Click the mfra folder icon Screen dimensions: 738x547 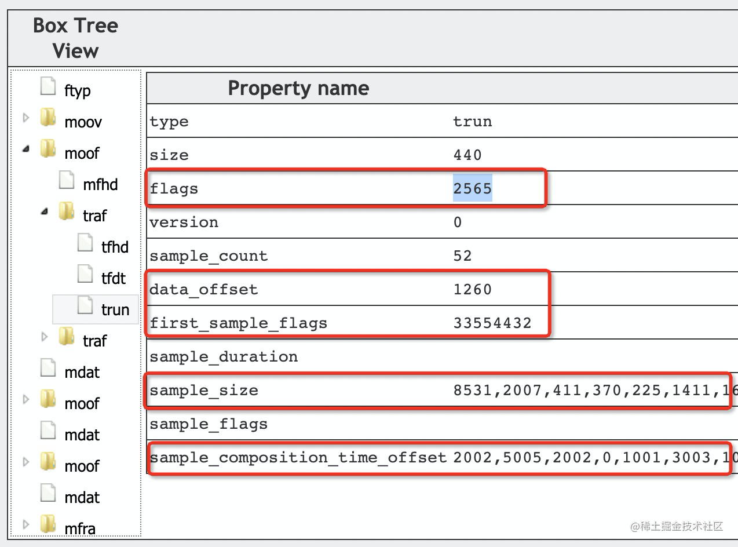click(48, 525)
